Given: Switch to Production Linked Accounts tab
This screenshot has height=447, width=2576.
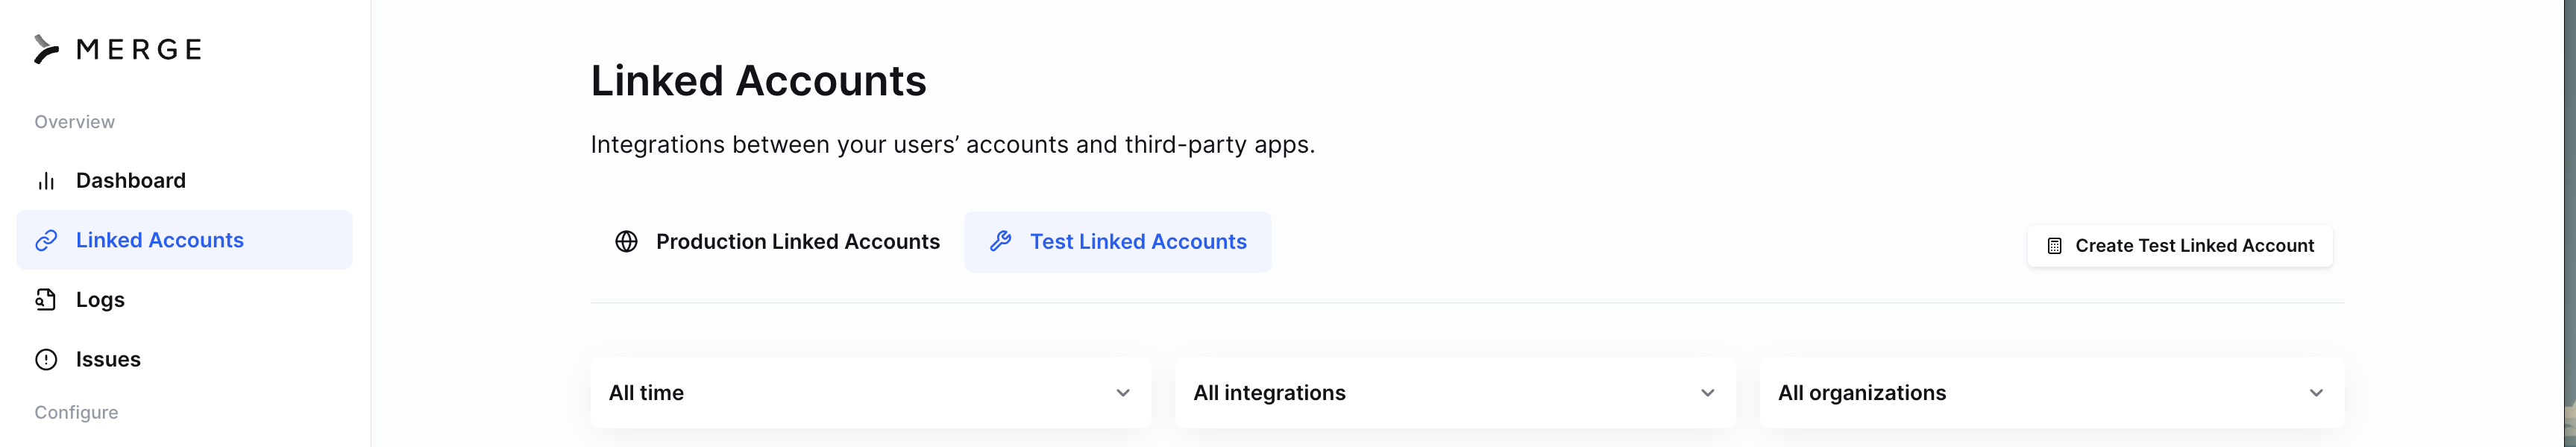Looking at the screenshot, I should (x=797, y=242).
